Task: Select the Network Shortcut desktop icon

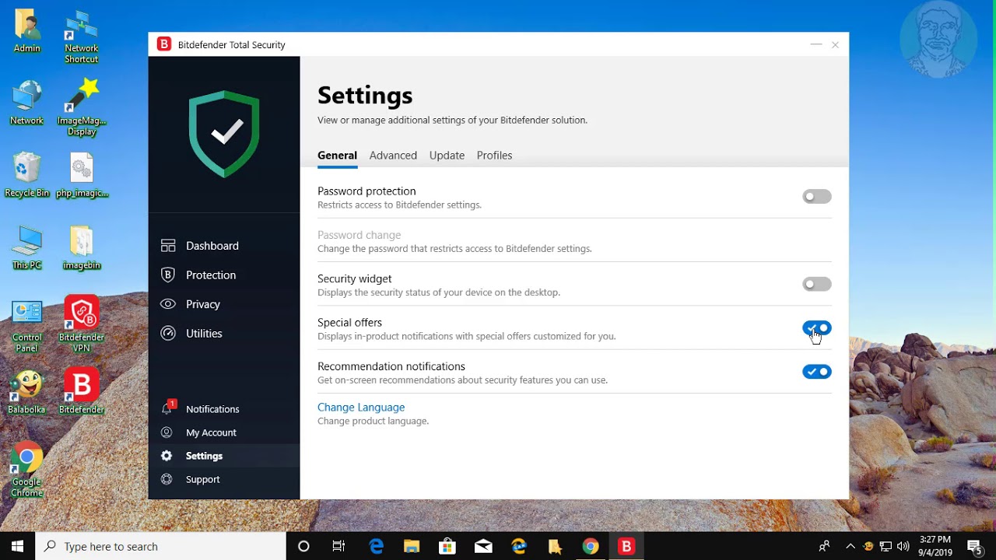Action: 82,36
